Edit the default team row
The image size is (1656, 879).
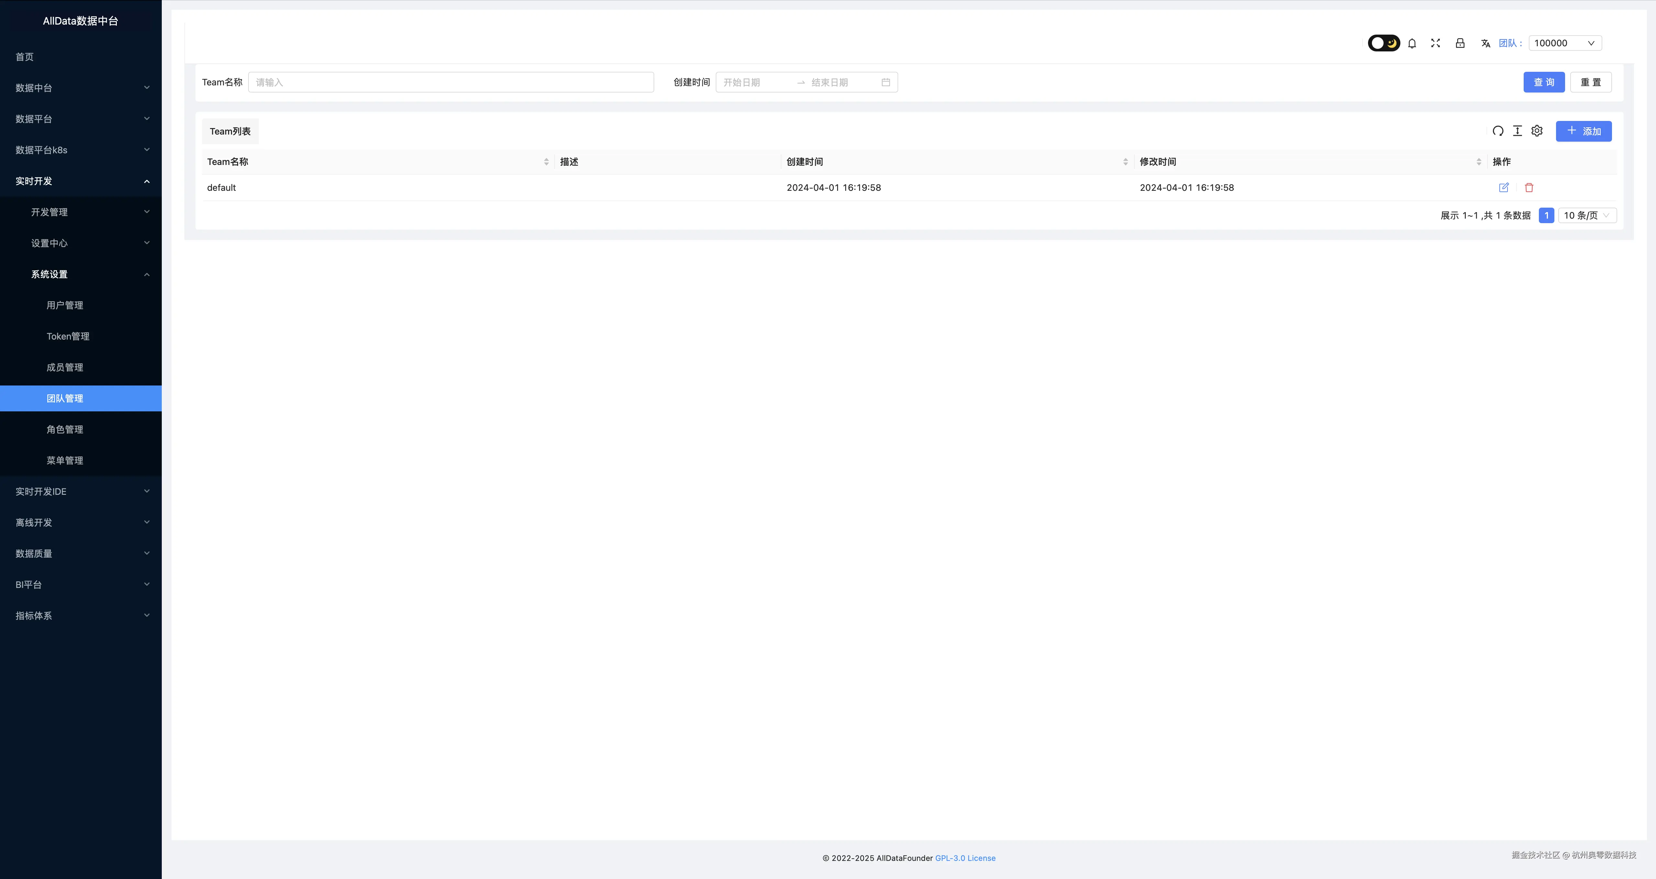(1504, 188)
